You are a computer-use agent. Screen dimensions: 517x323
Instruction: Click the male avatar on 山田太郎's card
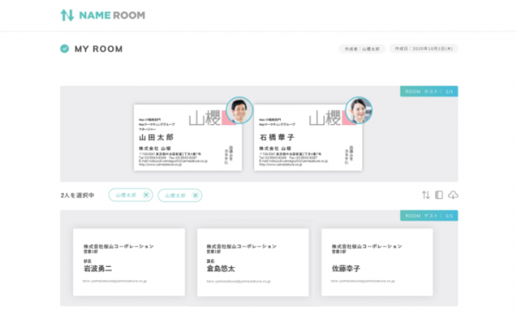240,110
